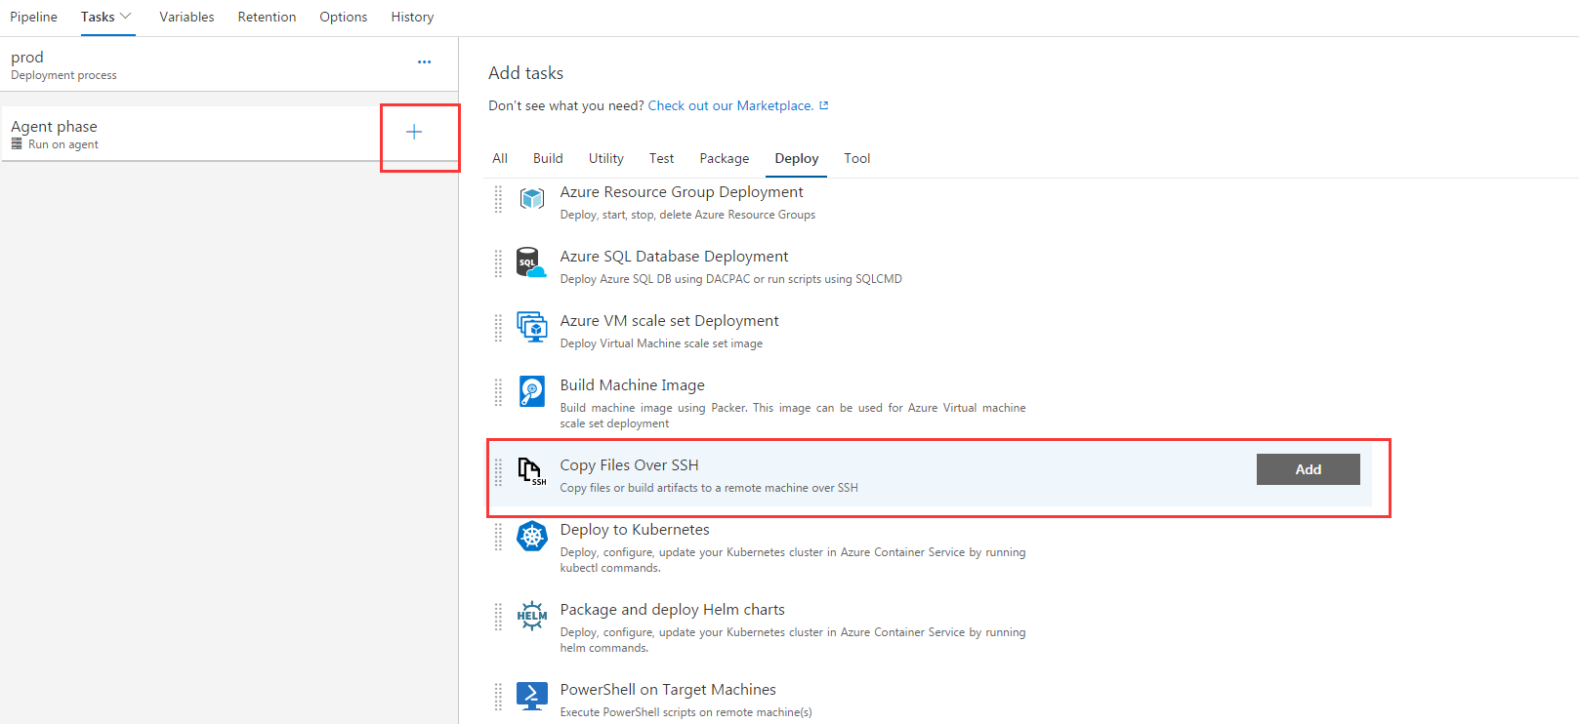Grab the drag handle for Copy Files Over SSH
This screenshot has width=1579, height=724.
[x=498, y=472]
